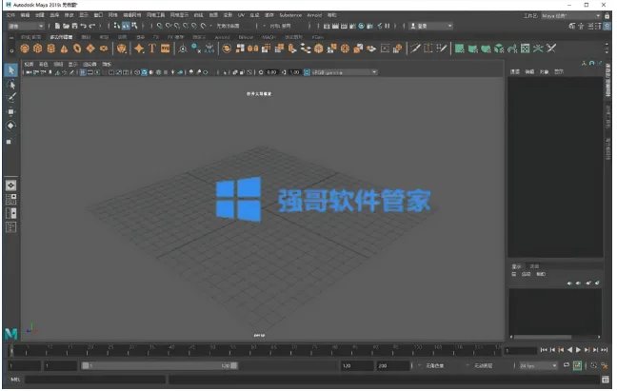Click the play forwards button
This screenshot has width=617, height=391.
coord(578,350)
